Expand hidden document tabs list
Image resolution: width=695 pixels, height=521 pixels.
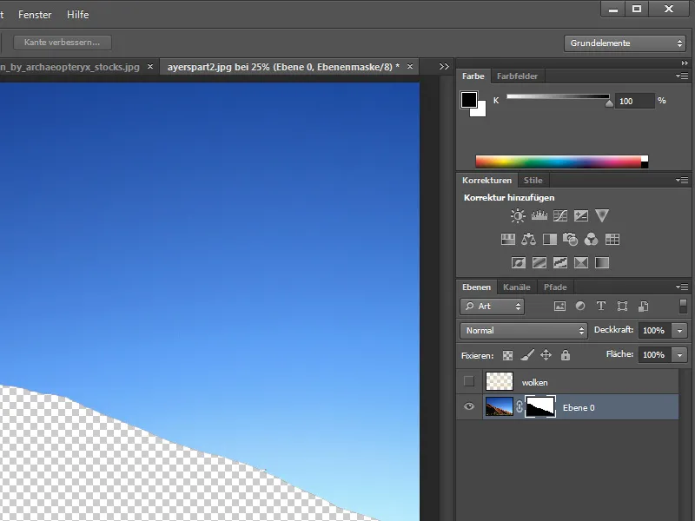click(444, 67)
